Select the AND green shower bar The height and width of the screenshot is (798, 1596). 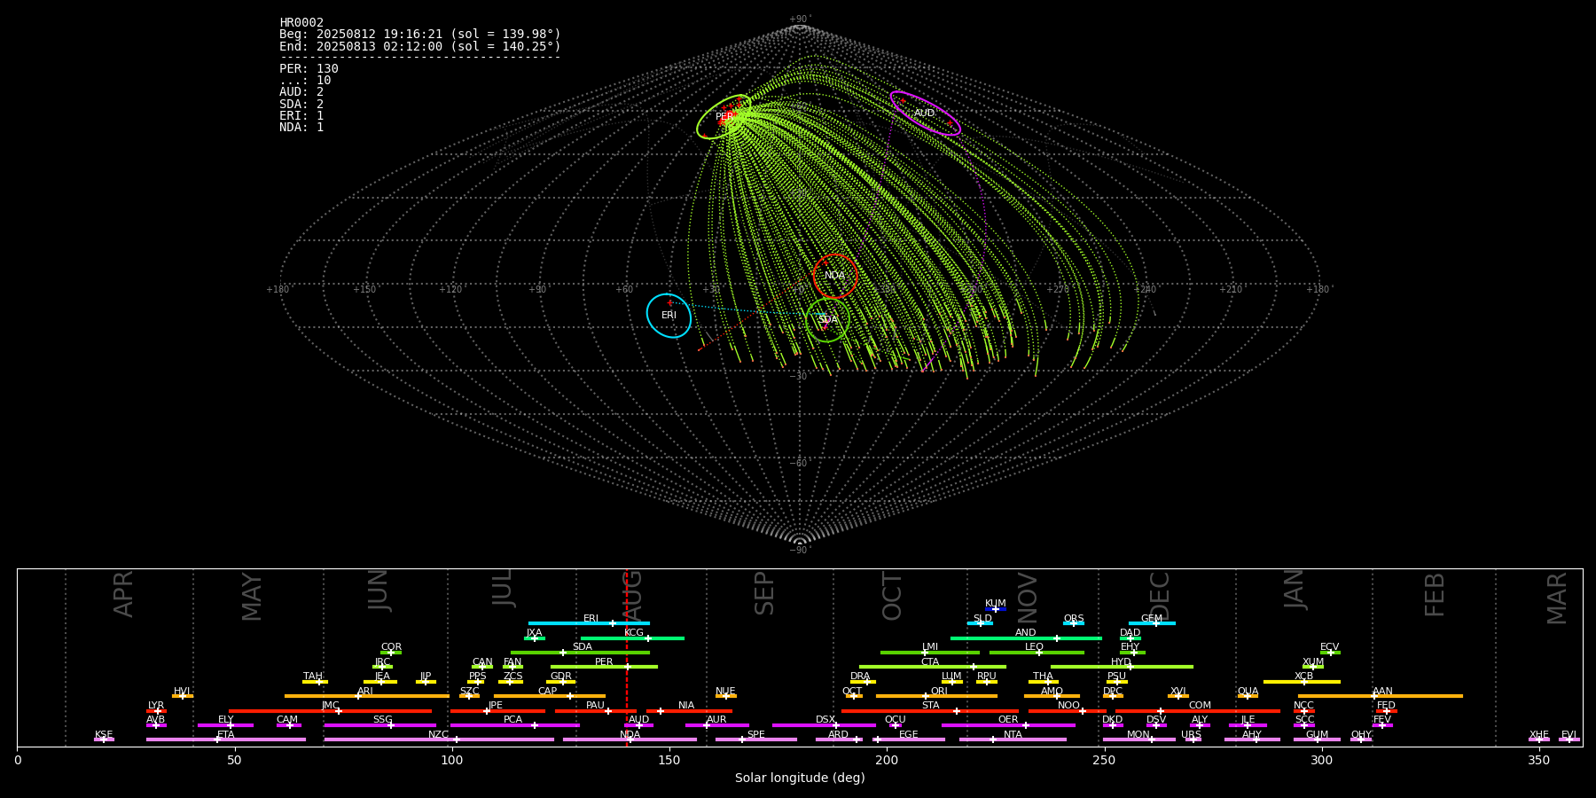(x=1026, y=638)
